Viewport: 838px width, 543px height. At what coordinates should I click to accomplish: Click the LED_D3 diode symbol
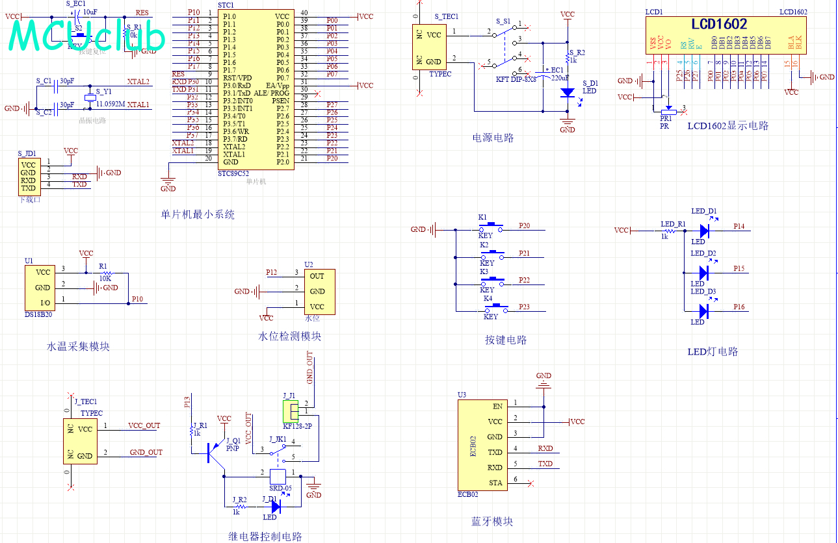(704, 310)
